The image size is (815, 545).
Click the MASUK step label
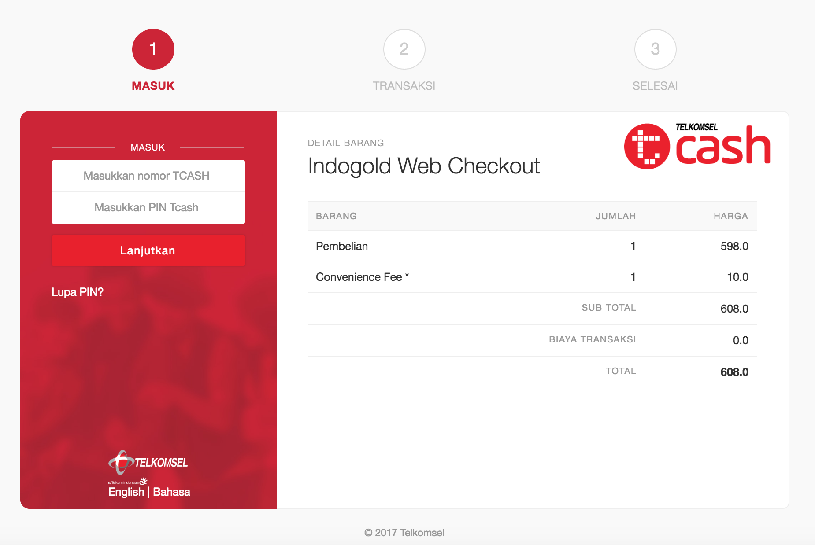point(153,86)
